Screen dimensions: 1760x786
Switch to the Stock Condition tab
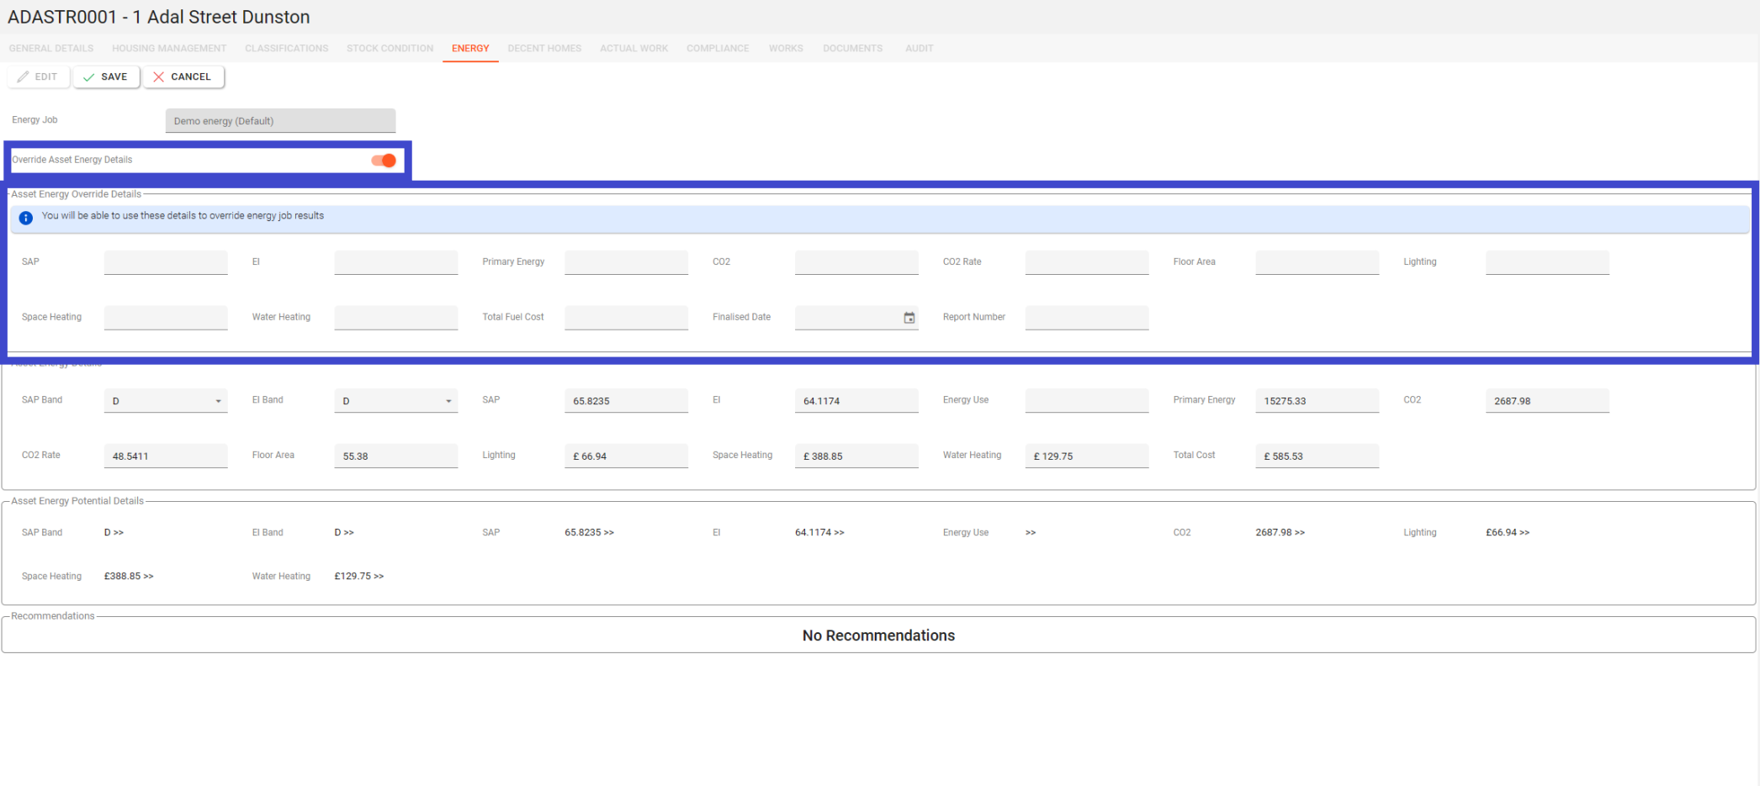[x=390, y=49]
